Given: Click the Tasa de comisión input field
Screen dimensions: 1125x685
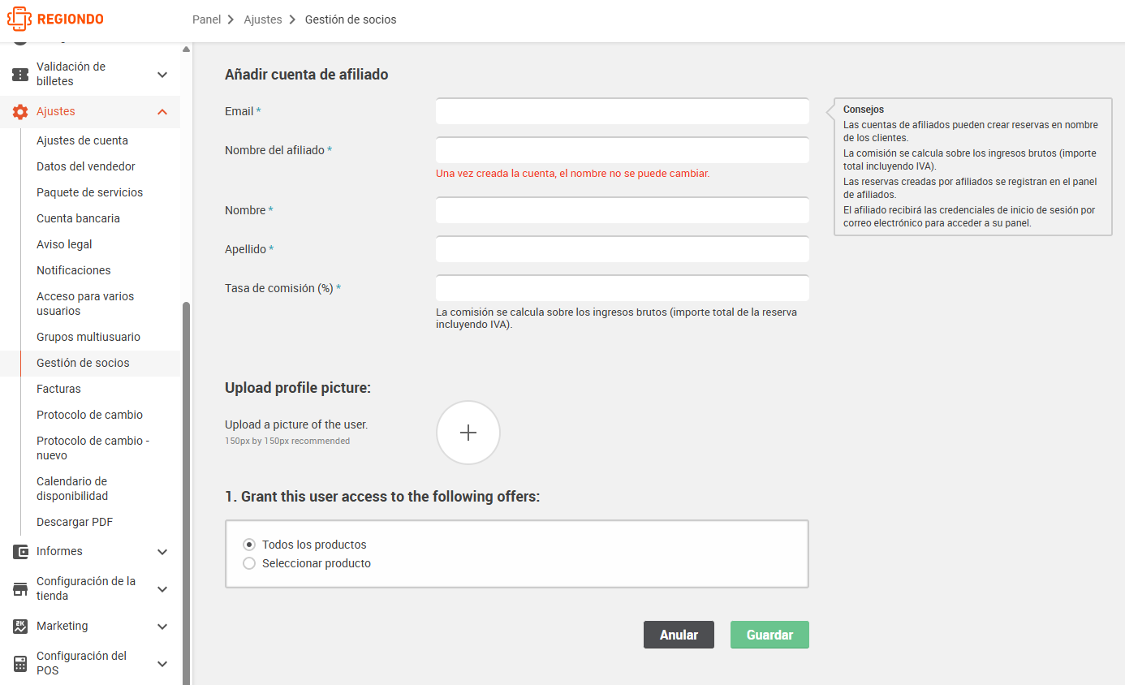Looking at the screenshot, I should point(623,288).
